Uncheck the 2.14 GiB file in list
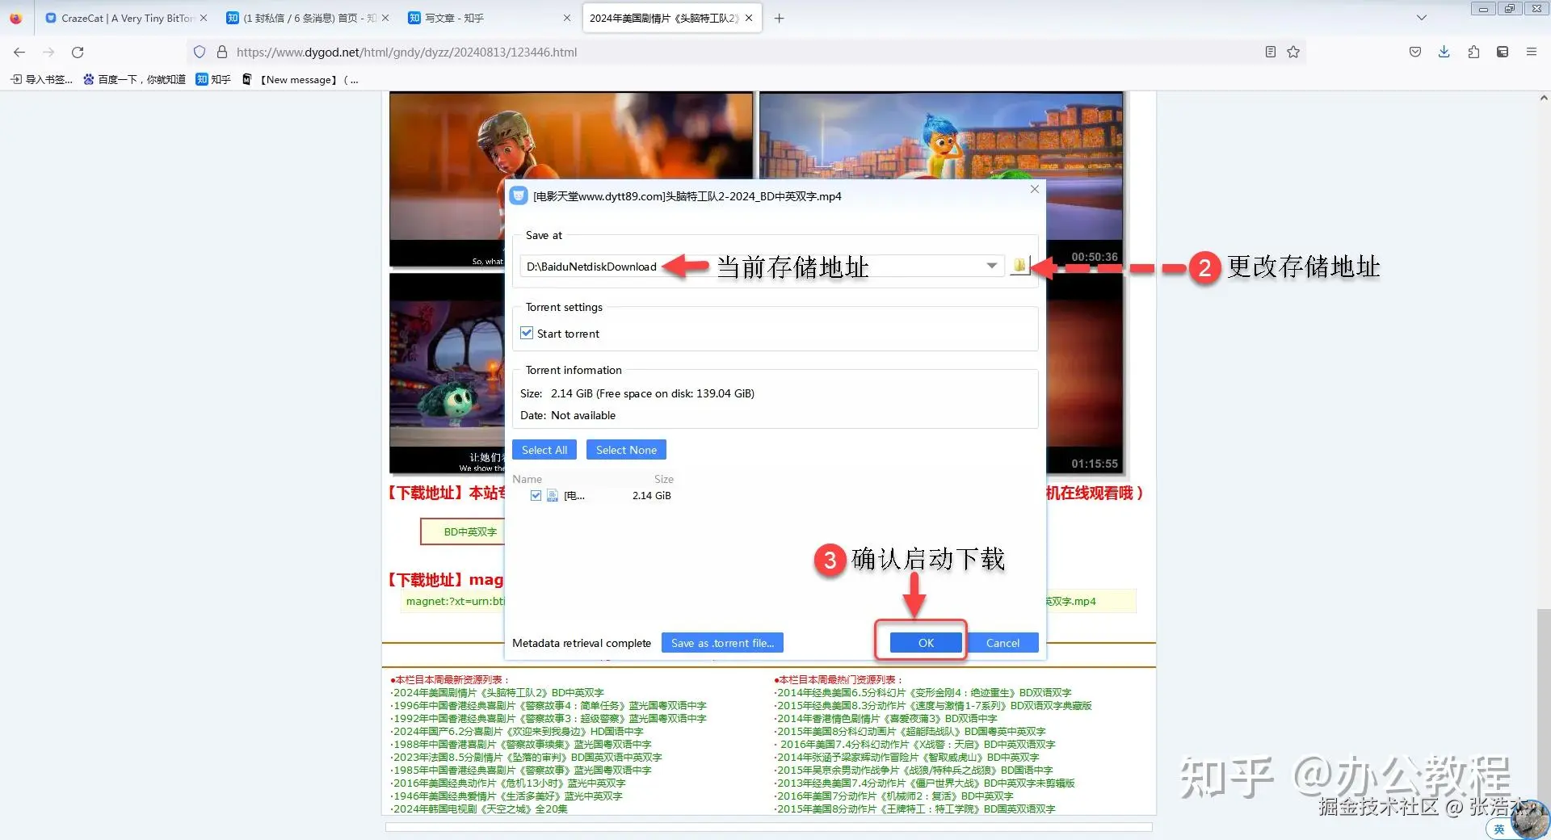Viewport: 1551px width, 840px height. 536,495
